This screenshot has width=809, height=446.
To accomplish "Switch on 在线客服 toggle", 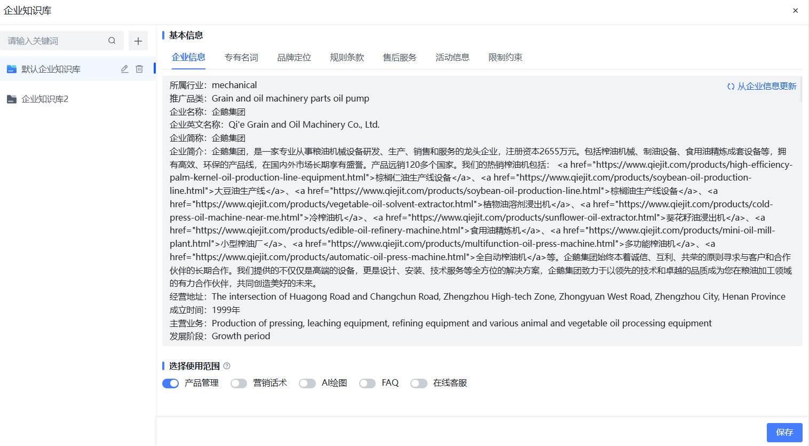I will [x=418, y=384].
